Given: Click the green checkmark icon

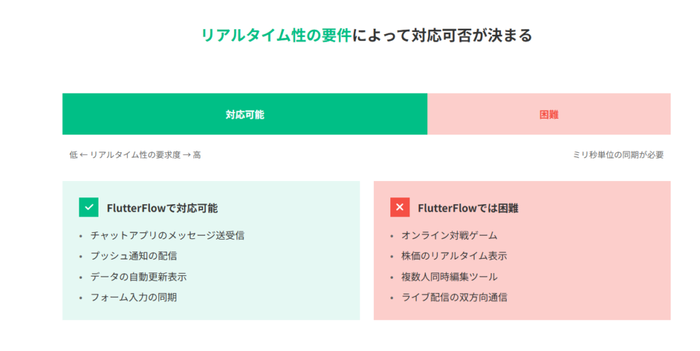Looking at the screenshot, I should [89, 208].
